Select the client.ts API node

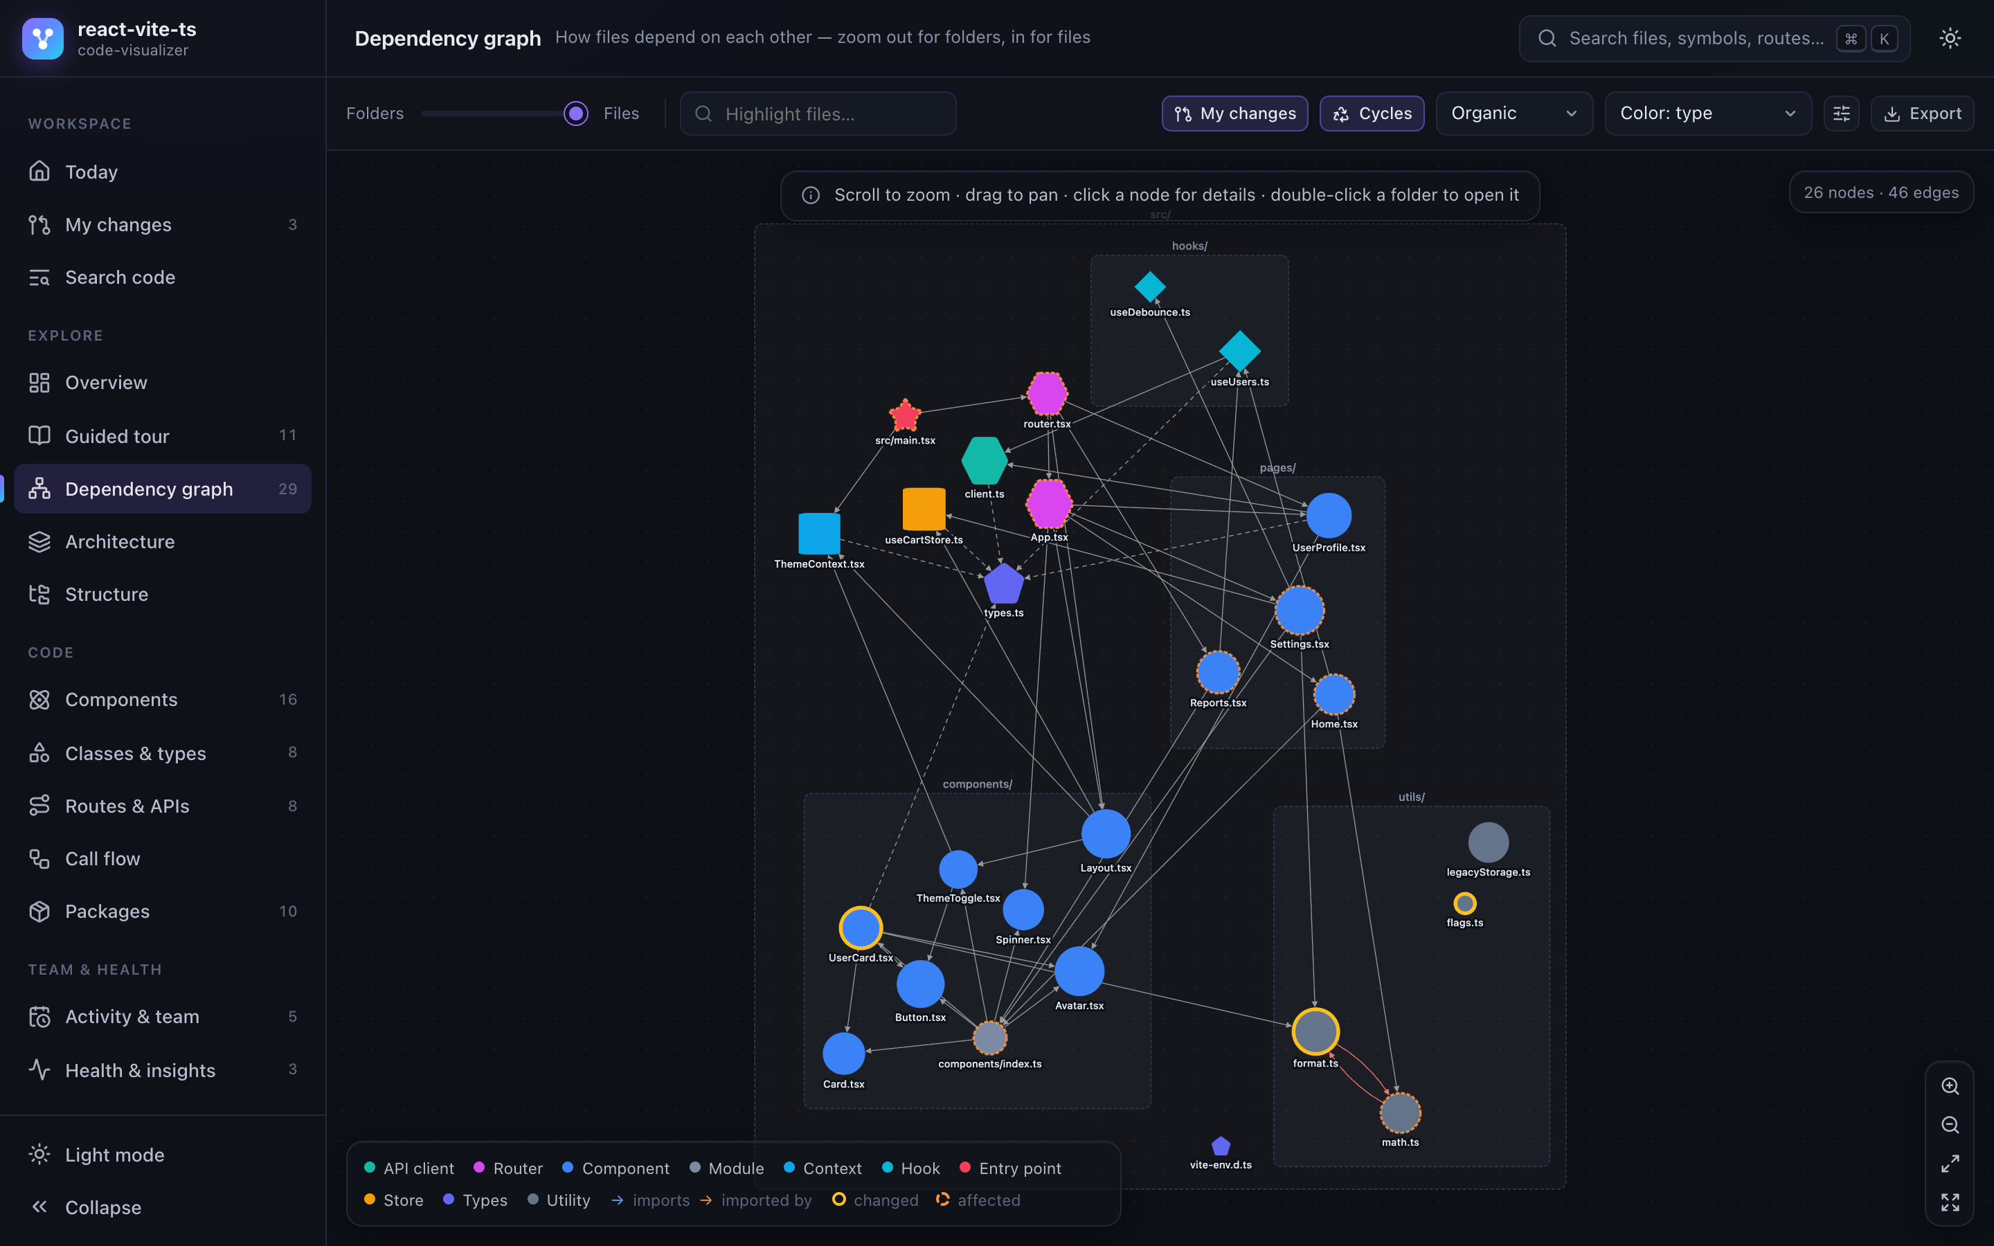click(984, 460)
